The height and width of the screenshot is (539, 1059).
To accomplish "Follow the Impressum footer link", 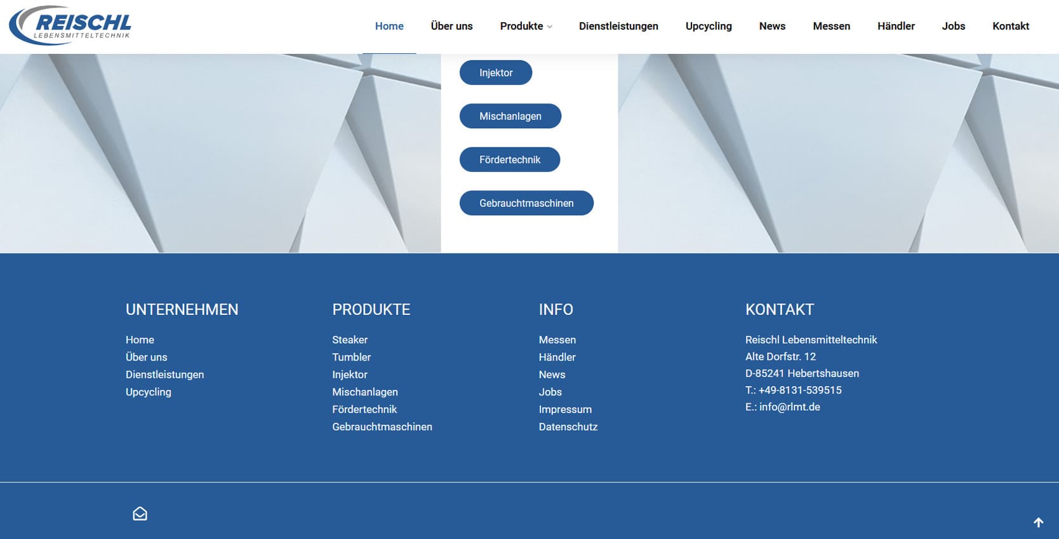I will click(565, 409).
